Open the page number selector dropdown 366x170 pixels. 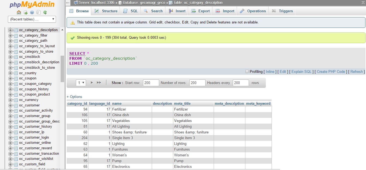[x=81, y=83]
